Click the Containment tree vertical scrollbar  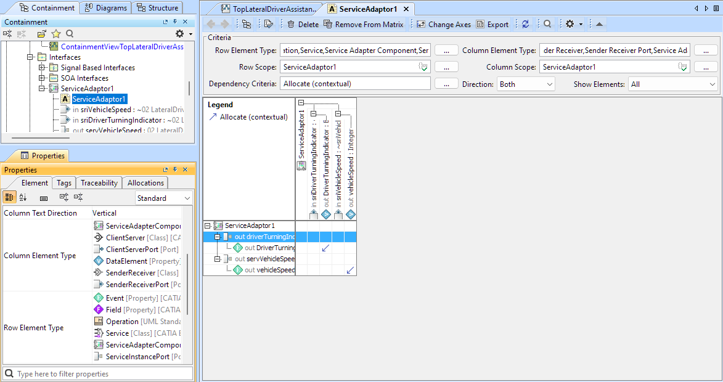(x=189, y=87)
